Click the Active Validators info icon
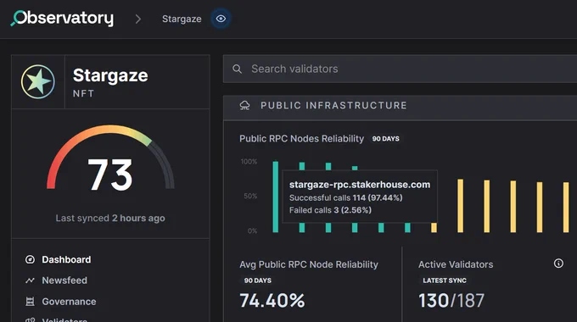 pos(558,264)
